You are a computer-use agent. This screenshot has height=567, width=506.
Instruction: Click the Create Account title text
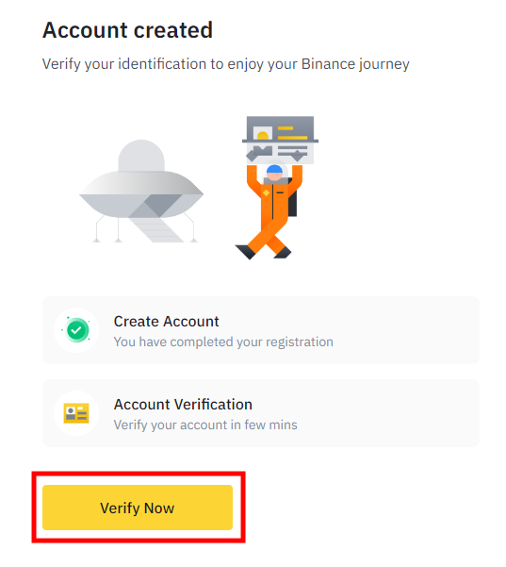166,322
